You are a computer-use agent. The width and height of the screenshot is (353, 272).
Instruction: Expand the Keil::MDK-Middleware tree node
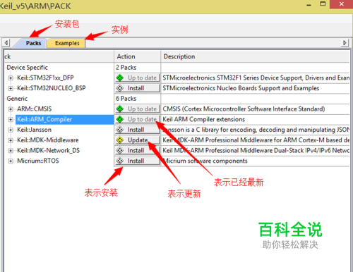pyautogui.click(x=11, y=140)
